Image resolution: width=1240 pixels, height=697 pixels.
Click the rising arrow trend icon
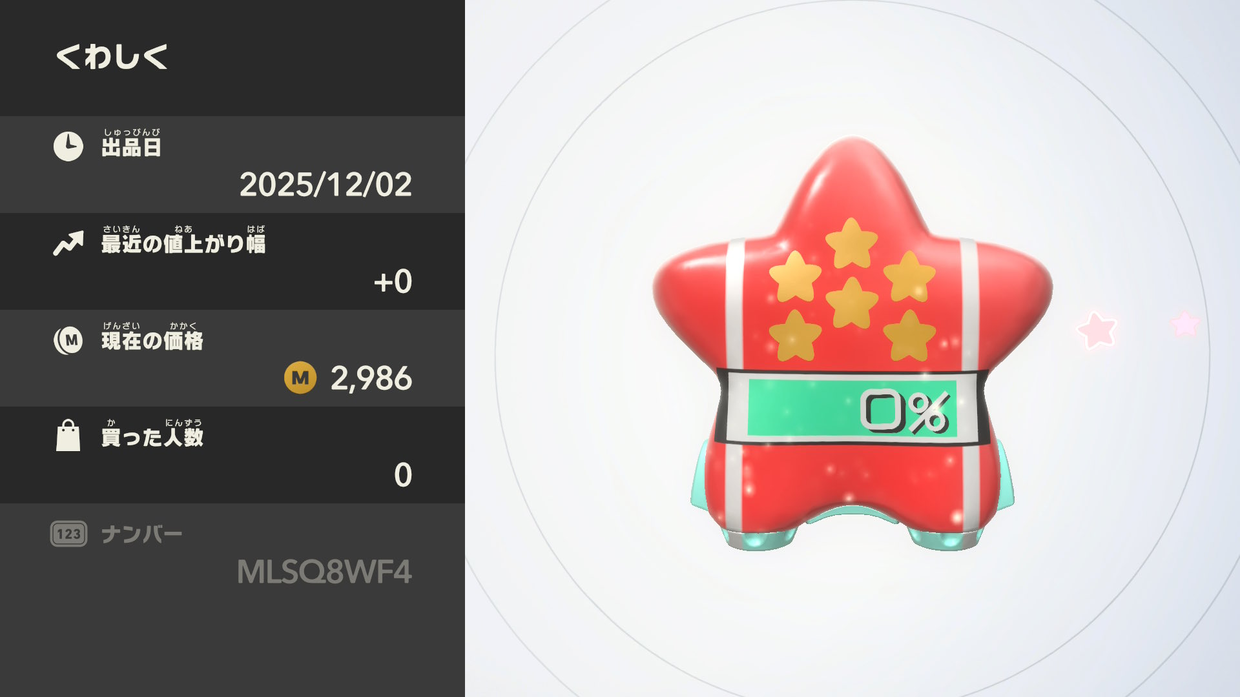pyautogui.click(x=68, y=243)
